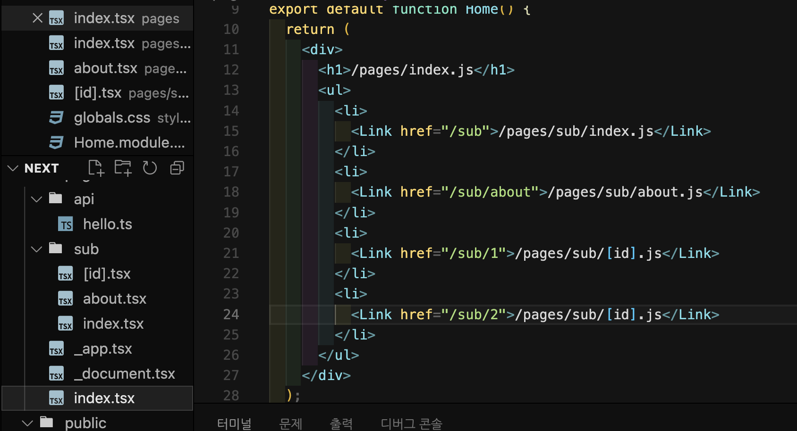The height and width of the screenshot is (431, 797).
Task: Open [id].tsx in the sub folder tree
Action: tap(107, 274)
